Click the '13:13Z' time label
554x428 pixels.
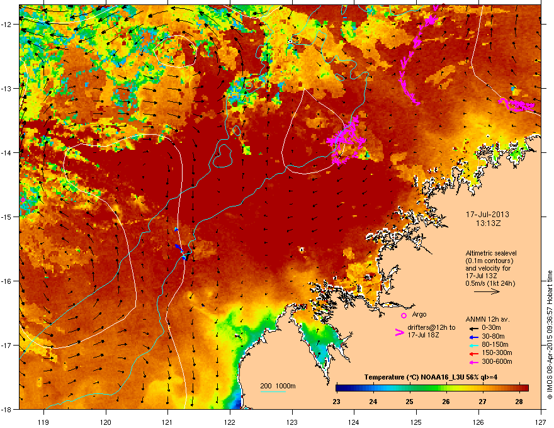[x=489, y=223]
